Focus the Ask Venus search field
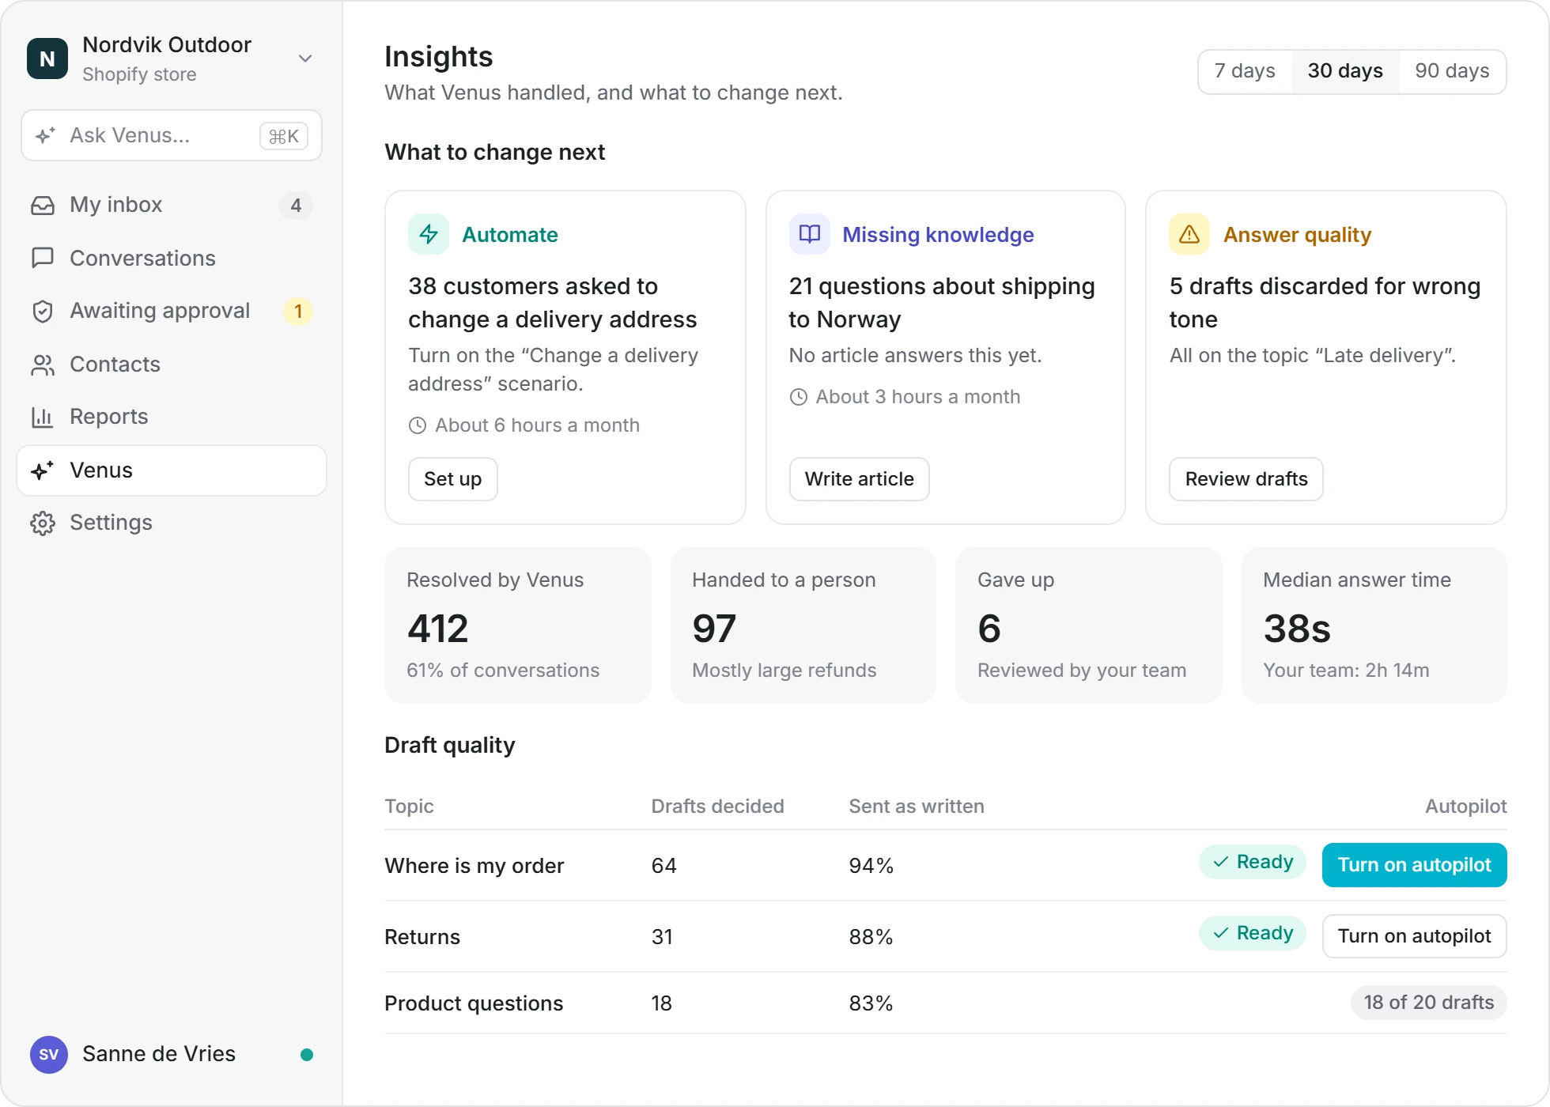Screen dimensions: 1550x1107 [x=172, y=136]
